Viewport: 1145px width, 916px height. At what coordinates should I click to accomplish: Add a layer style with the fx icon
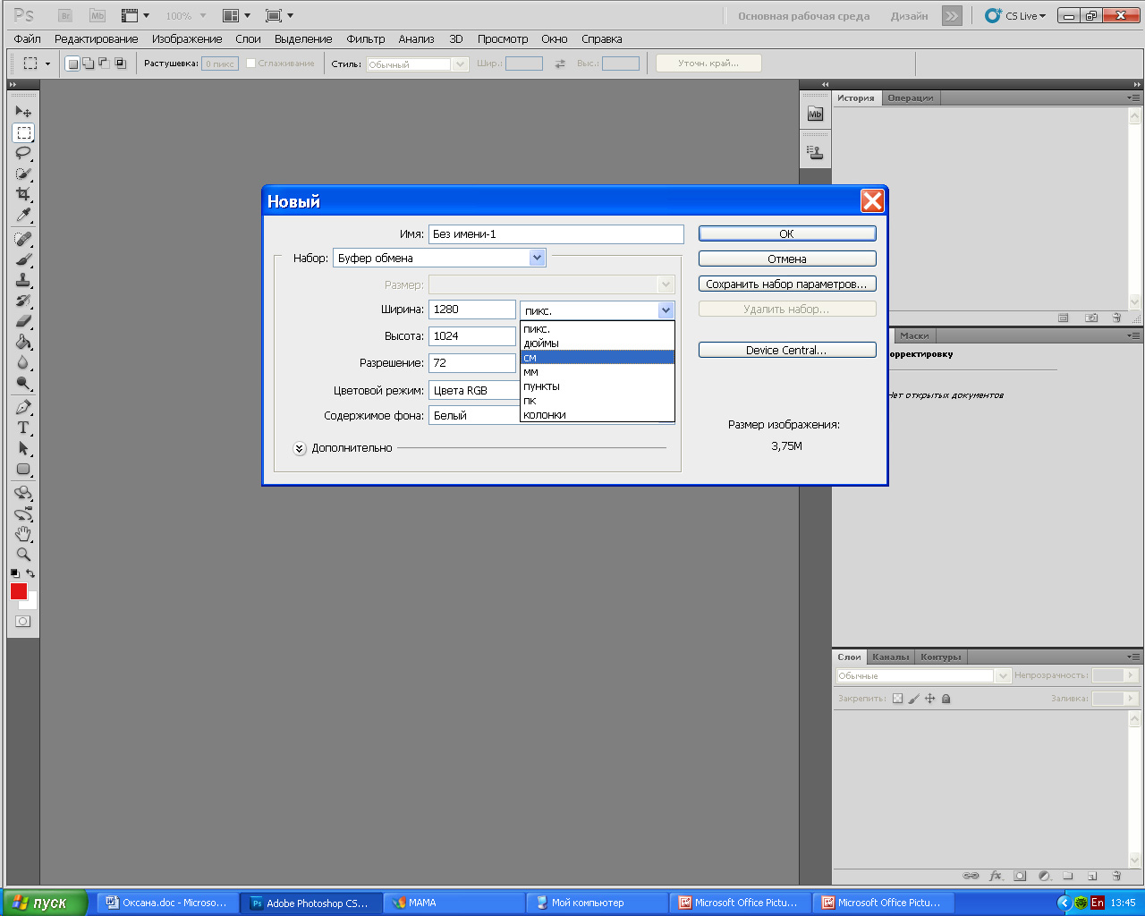click(x=996, y=876)
